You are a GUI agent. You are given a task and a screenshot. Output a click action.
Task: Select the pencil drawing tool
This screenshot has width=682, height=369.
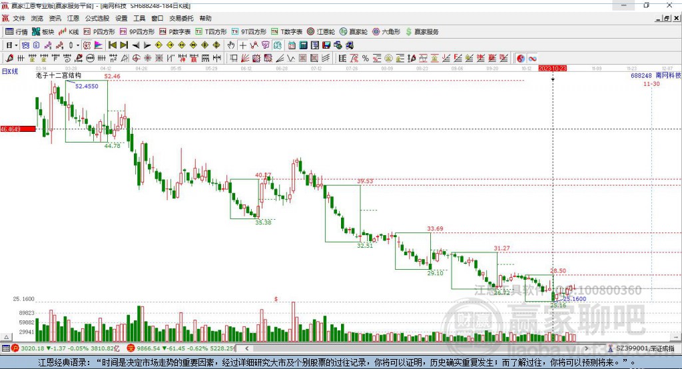pyautogui.click(x=9, y=59)
